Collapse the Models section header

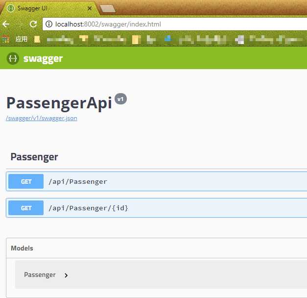coord(157,248)
